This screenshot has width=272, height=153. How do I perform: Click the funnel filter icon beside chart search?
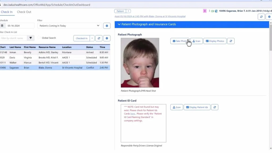coord(31,38)
